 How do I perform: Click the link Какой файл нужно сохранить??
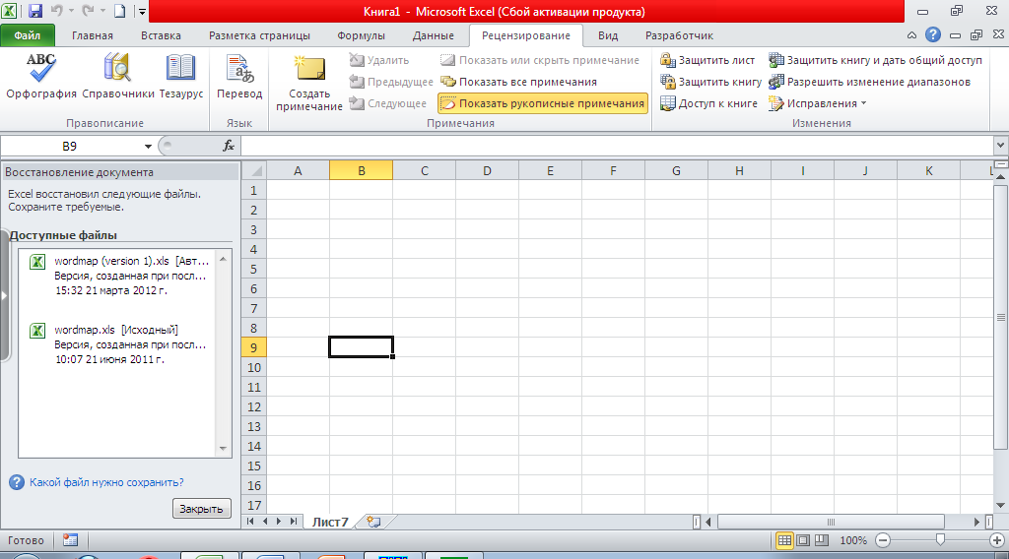[x=106, y=482]
